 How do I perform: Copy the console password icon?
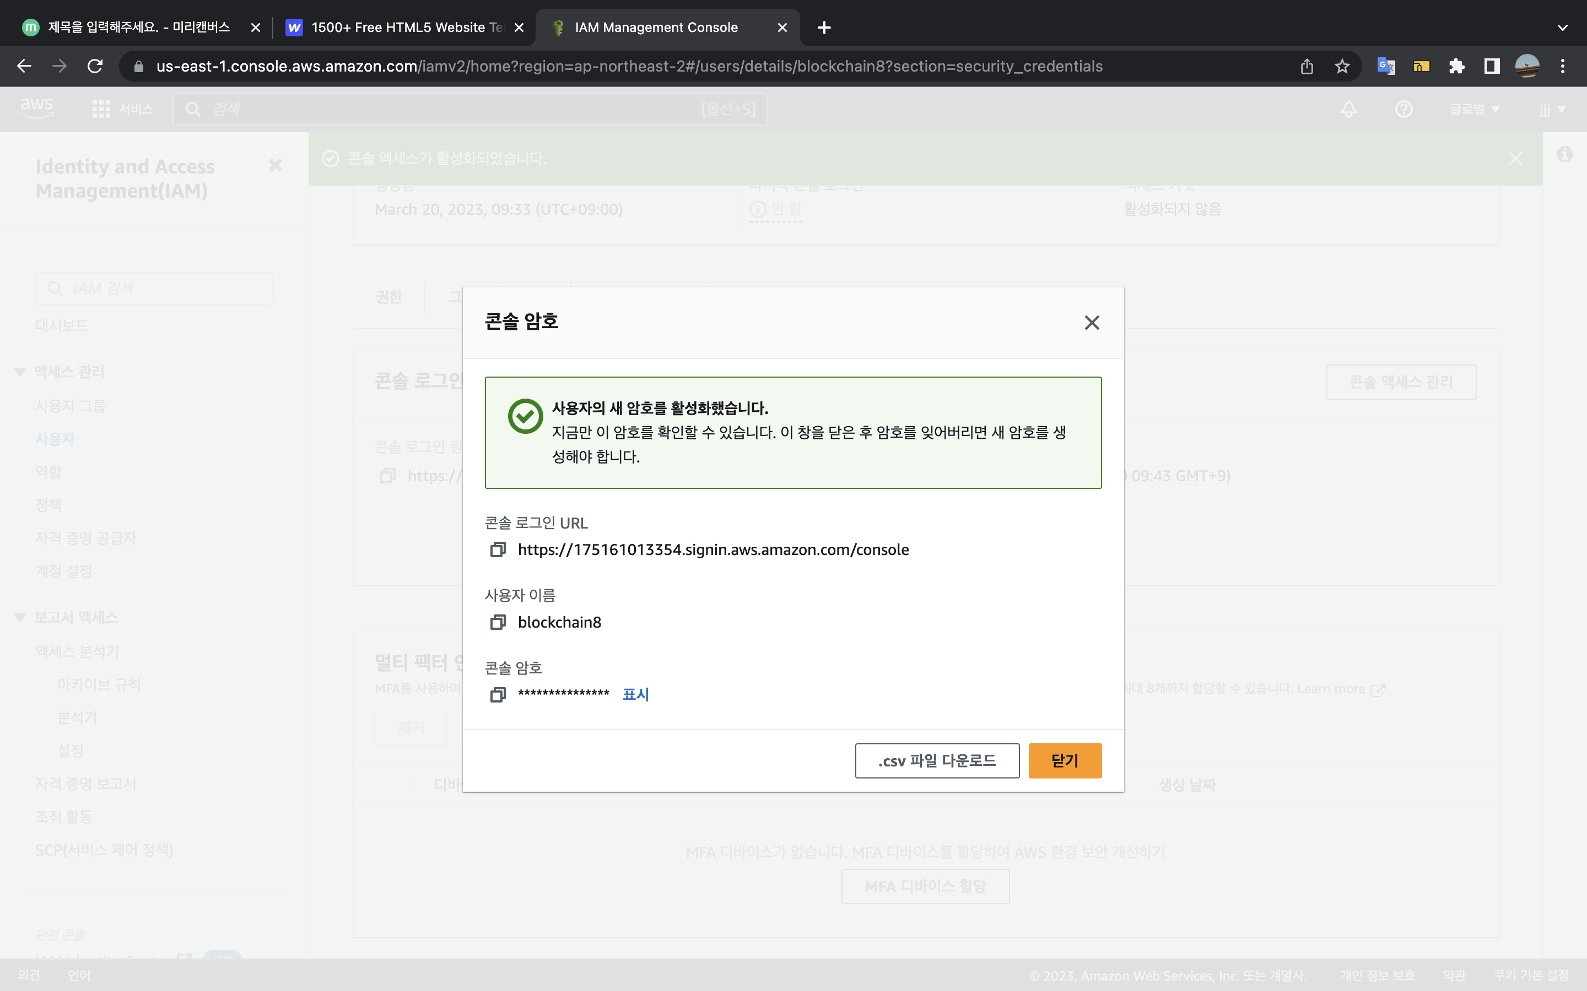[498, 694]
